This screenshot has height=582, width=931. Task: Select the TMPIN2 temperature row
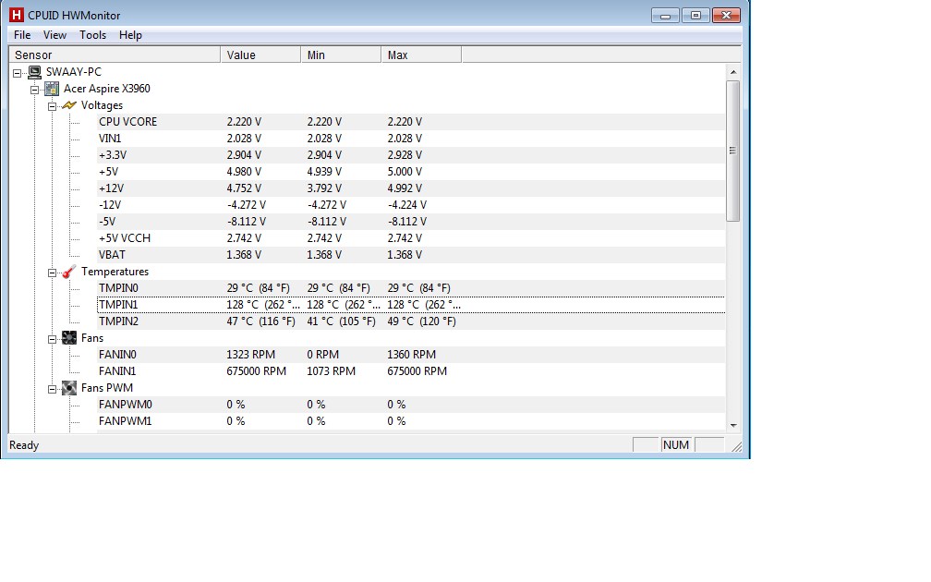[x=411, y=321]
